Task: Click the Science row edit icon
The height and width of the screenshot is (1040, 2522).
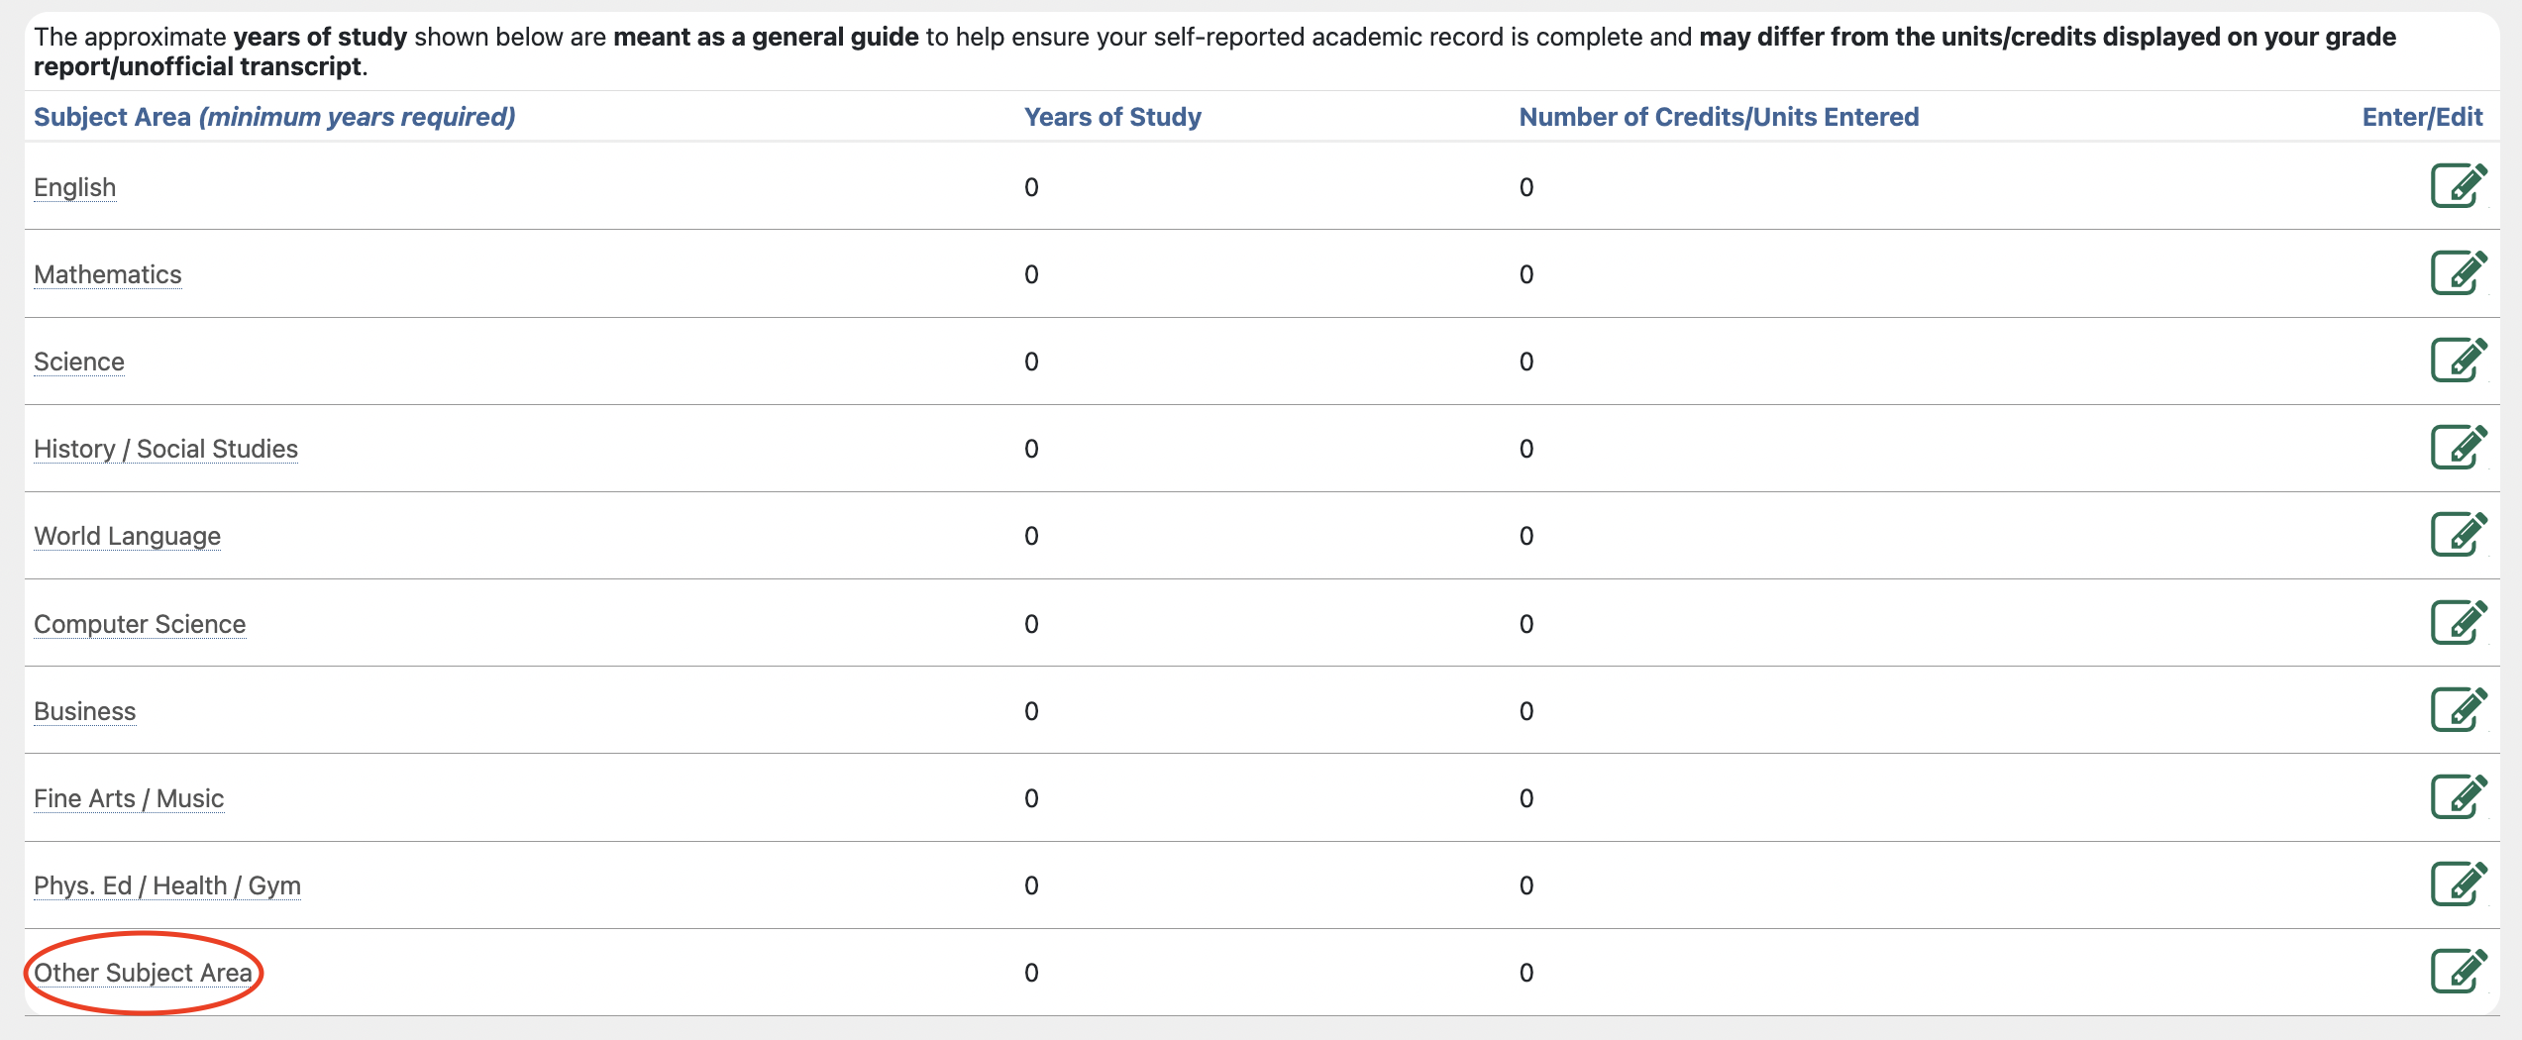Action: [x=2458, y=361]
